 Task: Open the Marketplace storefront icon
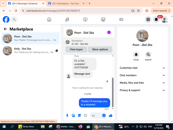103,19
